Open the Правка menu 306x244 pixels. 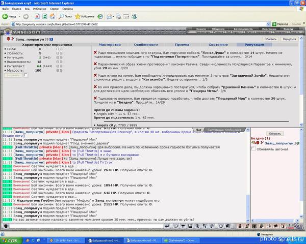(x=17, y=9)
